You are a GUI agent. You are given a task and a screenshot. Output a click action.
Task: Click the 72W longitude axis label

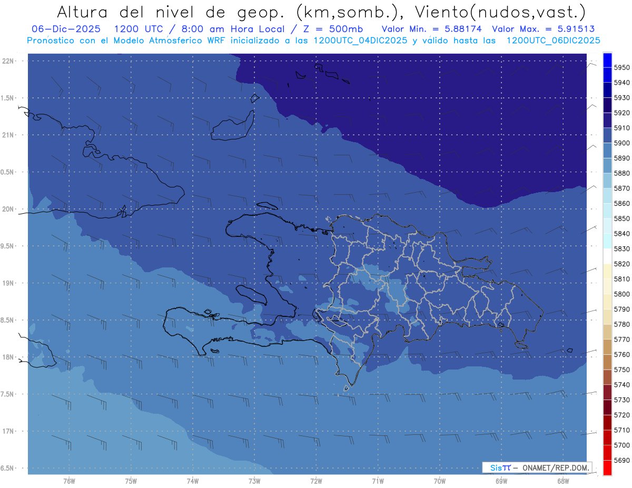pyautogui.click(x=316, y=481)
